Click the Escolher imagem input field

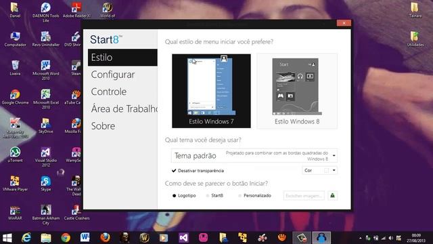tap(304, 196)
